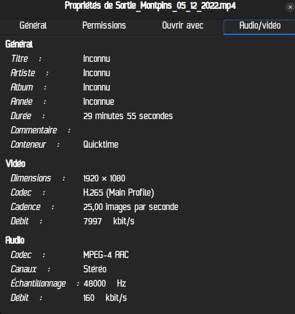The height and width of the screenshot is (314, 295).
Task: Switch to the Général tab
Action: pyautogui.click(x=33, y=26)
